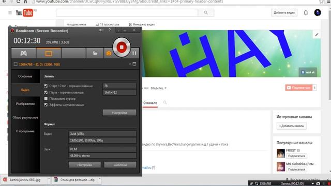
Task: Open the мой vk banner link
Action: [308, 72]
